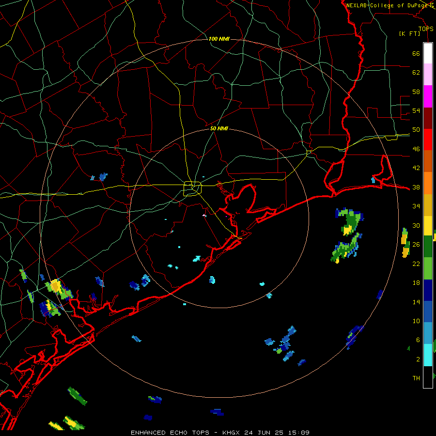Click the light orange legend band

click(x=428, y=183)
